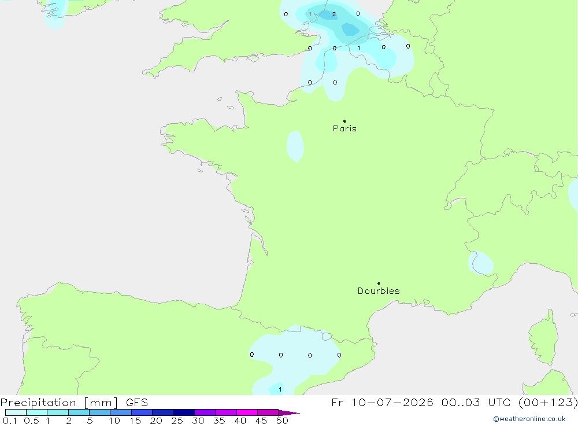Click the forecast date 'Fr 10-07-2026' text
Screen dimensions: 578x424
[382, 402]
